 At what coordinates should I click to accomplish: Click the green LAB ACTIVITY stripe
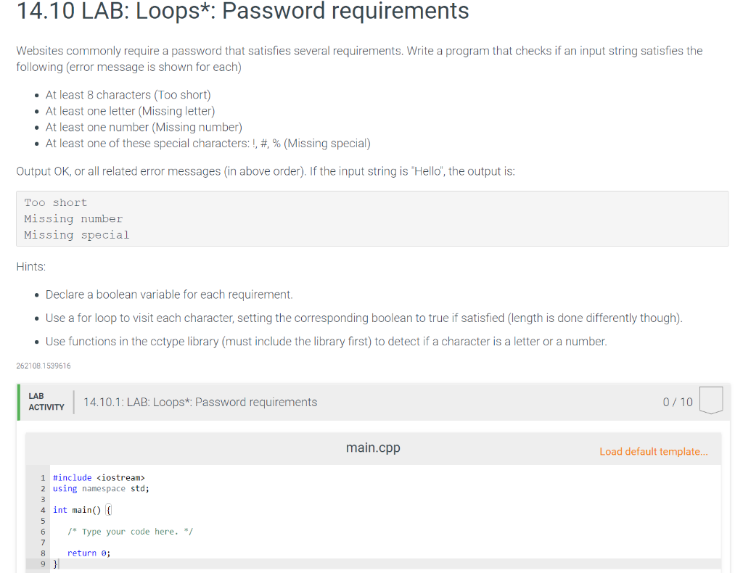(x=17, y=402)
